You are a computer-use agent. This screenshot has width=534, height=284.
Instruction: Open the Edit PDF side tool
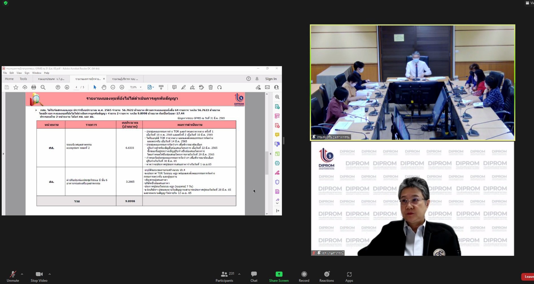coord(277,116)
